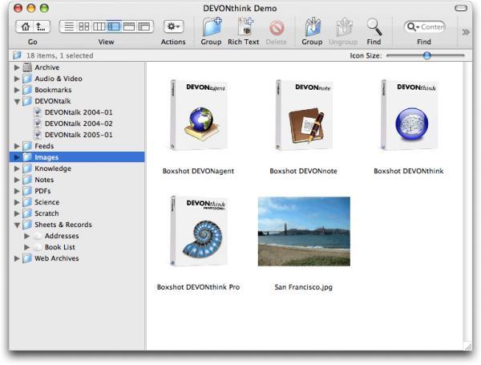Switch to column view mode

[99, 26]
